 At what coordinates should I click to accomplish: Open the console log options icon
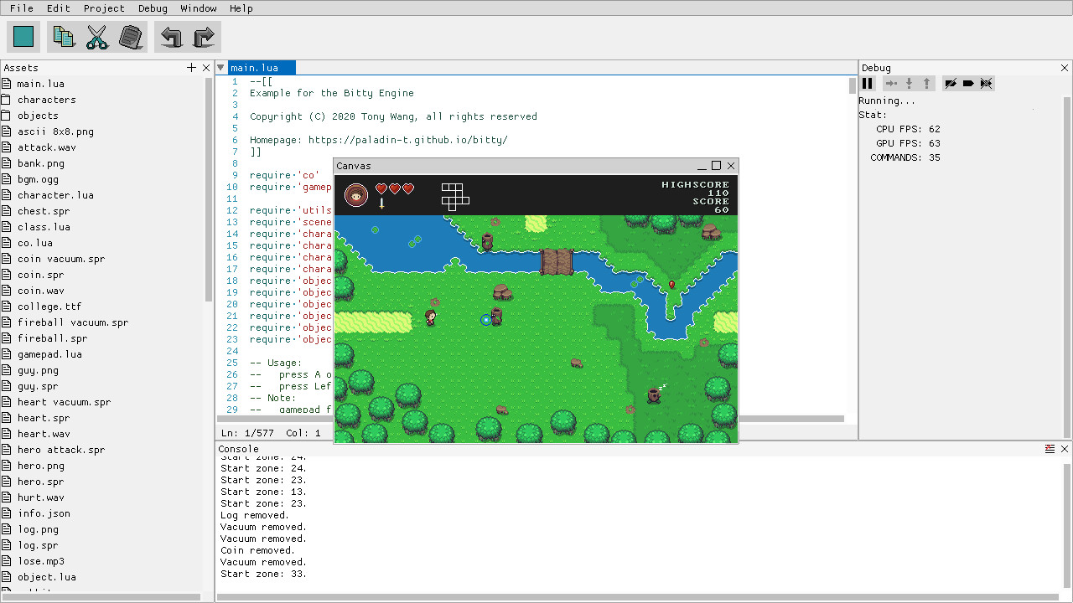1050,448
